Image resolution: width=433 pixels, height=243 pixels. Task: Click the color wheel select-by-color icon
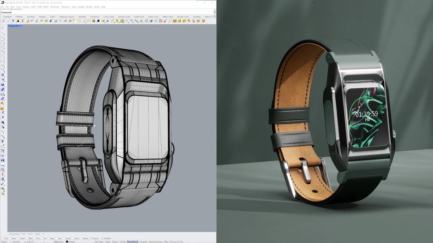point(51,21)
